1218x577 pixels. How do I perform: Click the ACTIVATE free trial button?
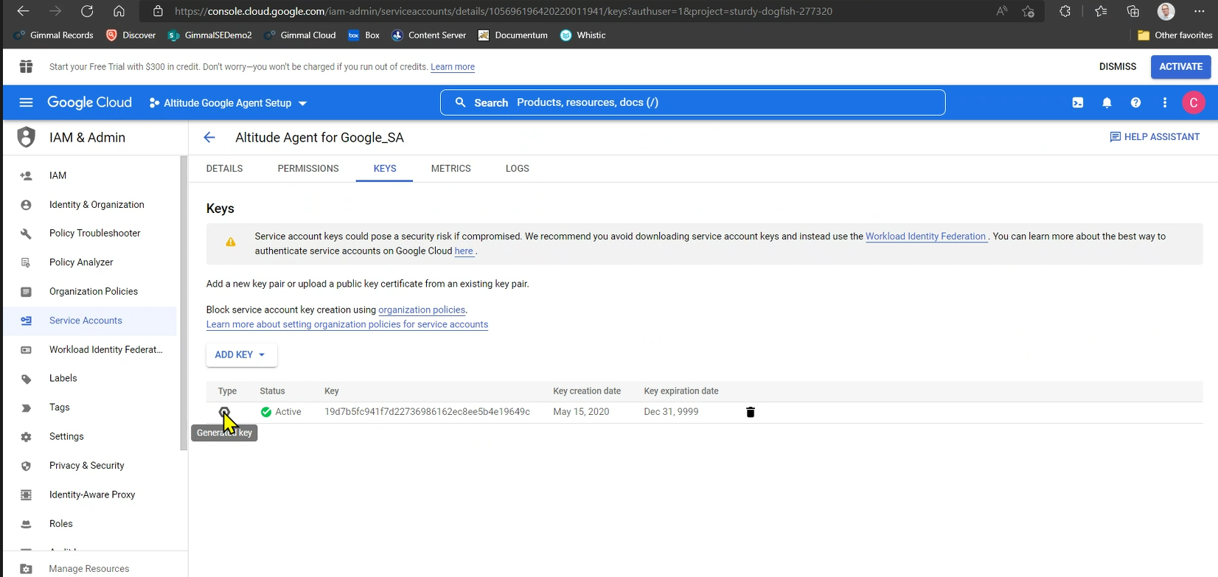[x=1180, y=66]
